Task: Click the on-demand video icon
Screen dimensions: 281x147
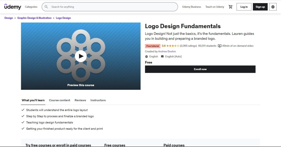Action: [220, 46]
